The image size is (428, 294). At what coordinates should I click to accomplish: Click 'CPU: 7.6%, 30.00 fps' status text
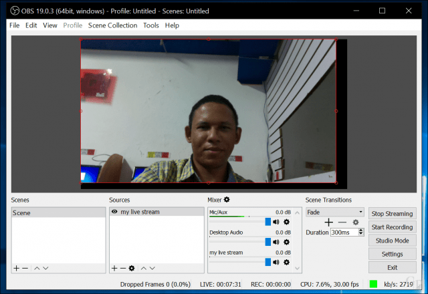pos(330,284)
